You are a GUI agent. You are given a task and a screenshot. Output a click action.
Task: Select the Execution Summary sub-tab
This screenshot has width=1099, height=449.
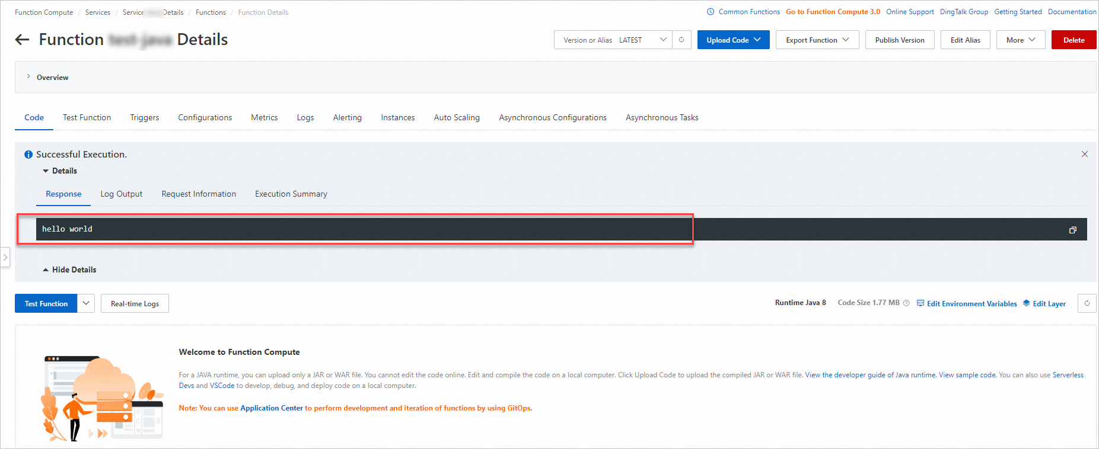291,194
